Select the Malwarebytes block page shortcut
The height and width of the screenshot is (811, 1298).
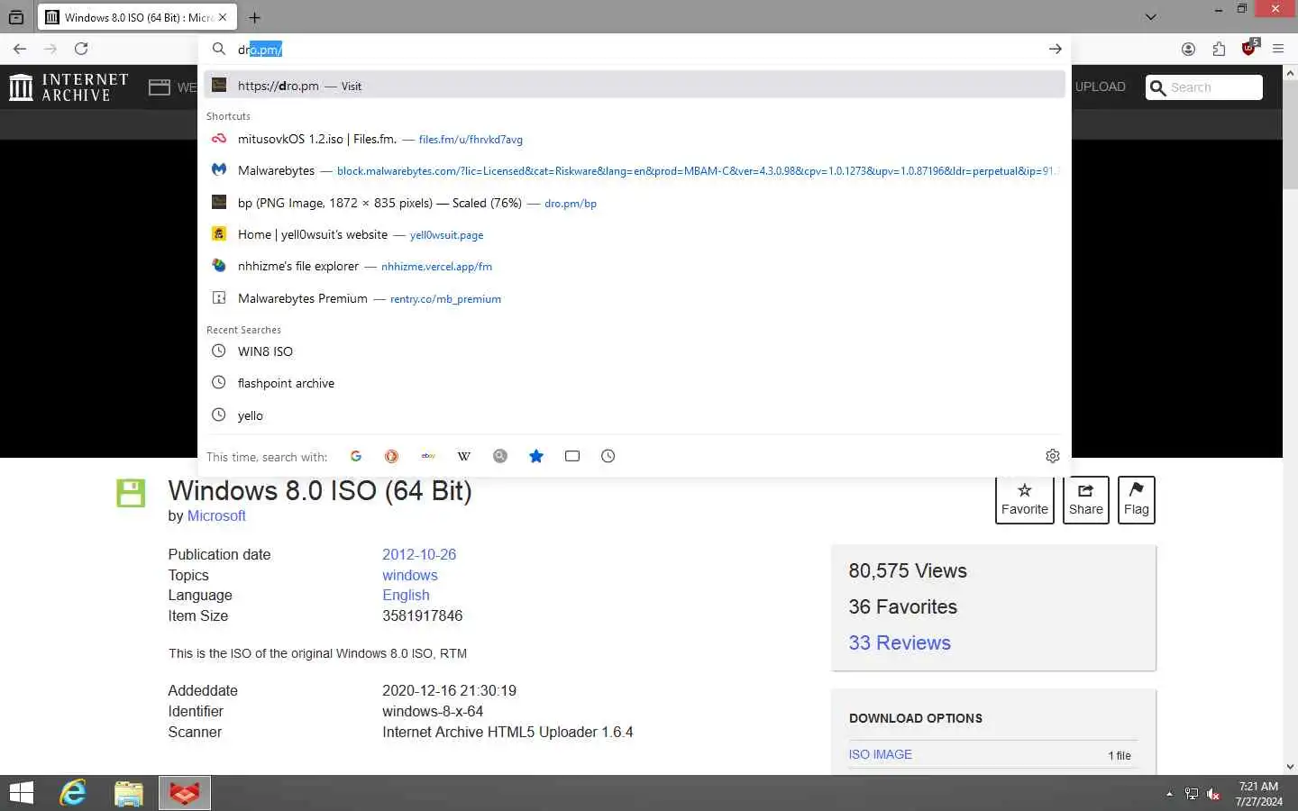(x=635, y=170)
